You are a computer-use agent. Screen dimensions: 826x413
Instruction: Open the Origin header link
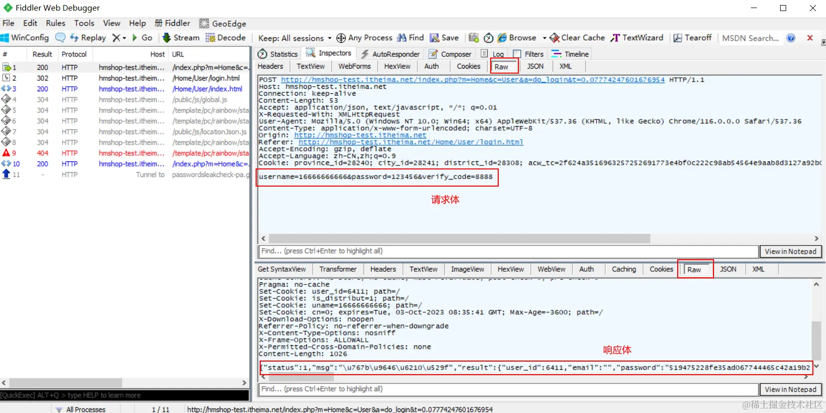pyautogui.click(x=360, y=135)
